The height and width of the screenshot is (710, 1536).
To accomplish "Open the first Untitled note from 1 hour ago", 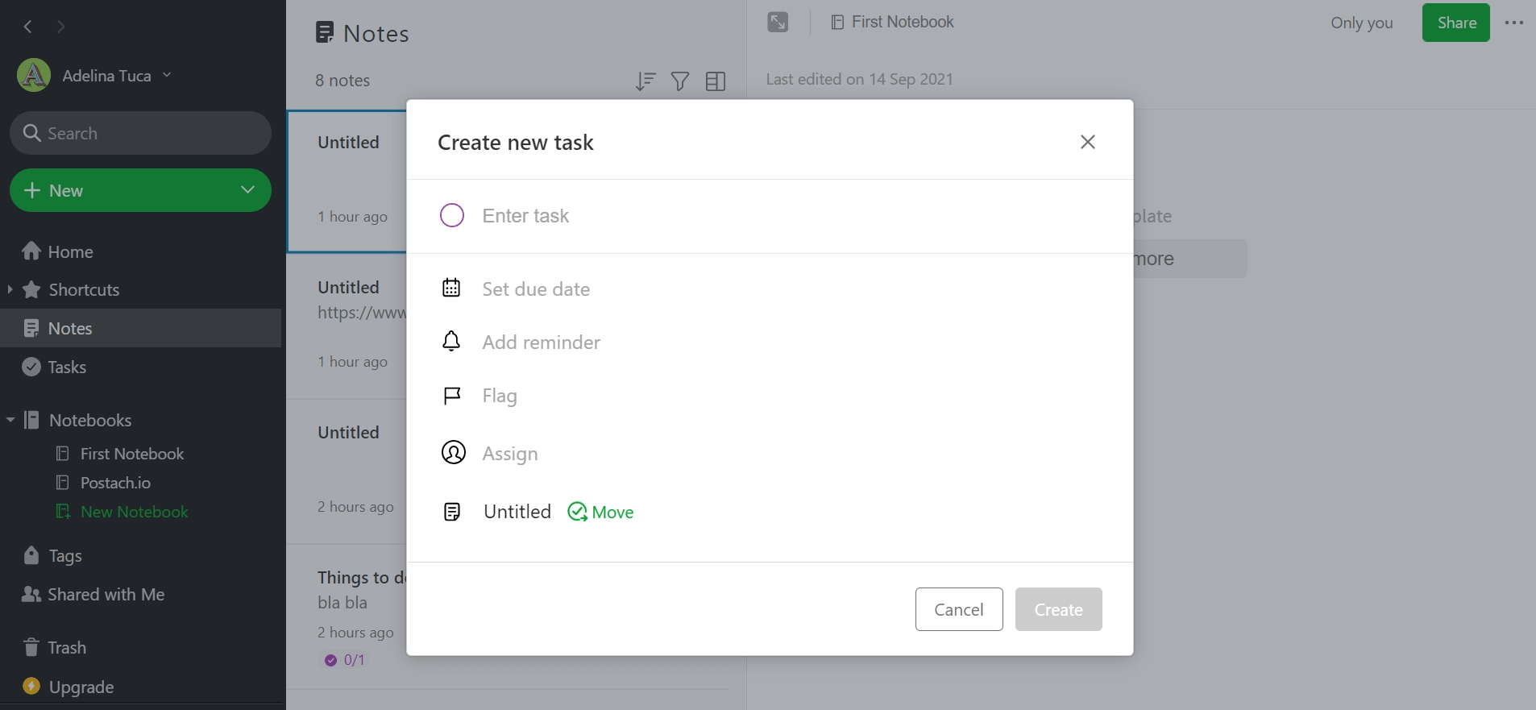I will tap(347, 181).
